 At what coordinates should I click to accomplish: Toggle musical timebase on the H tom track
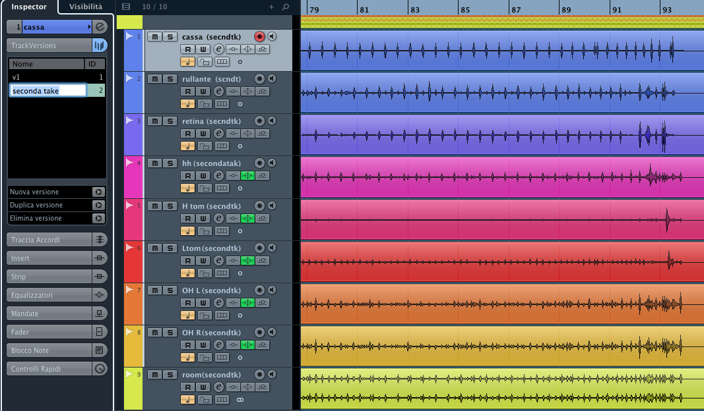click(187, 231)
